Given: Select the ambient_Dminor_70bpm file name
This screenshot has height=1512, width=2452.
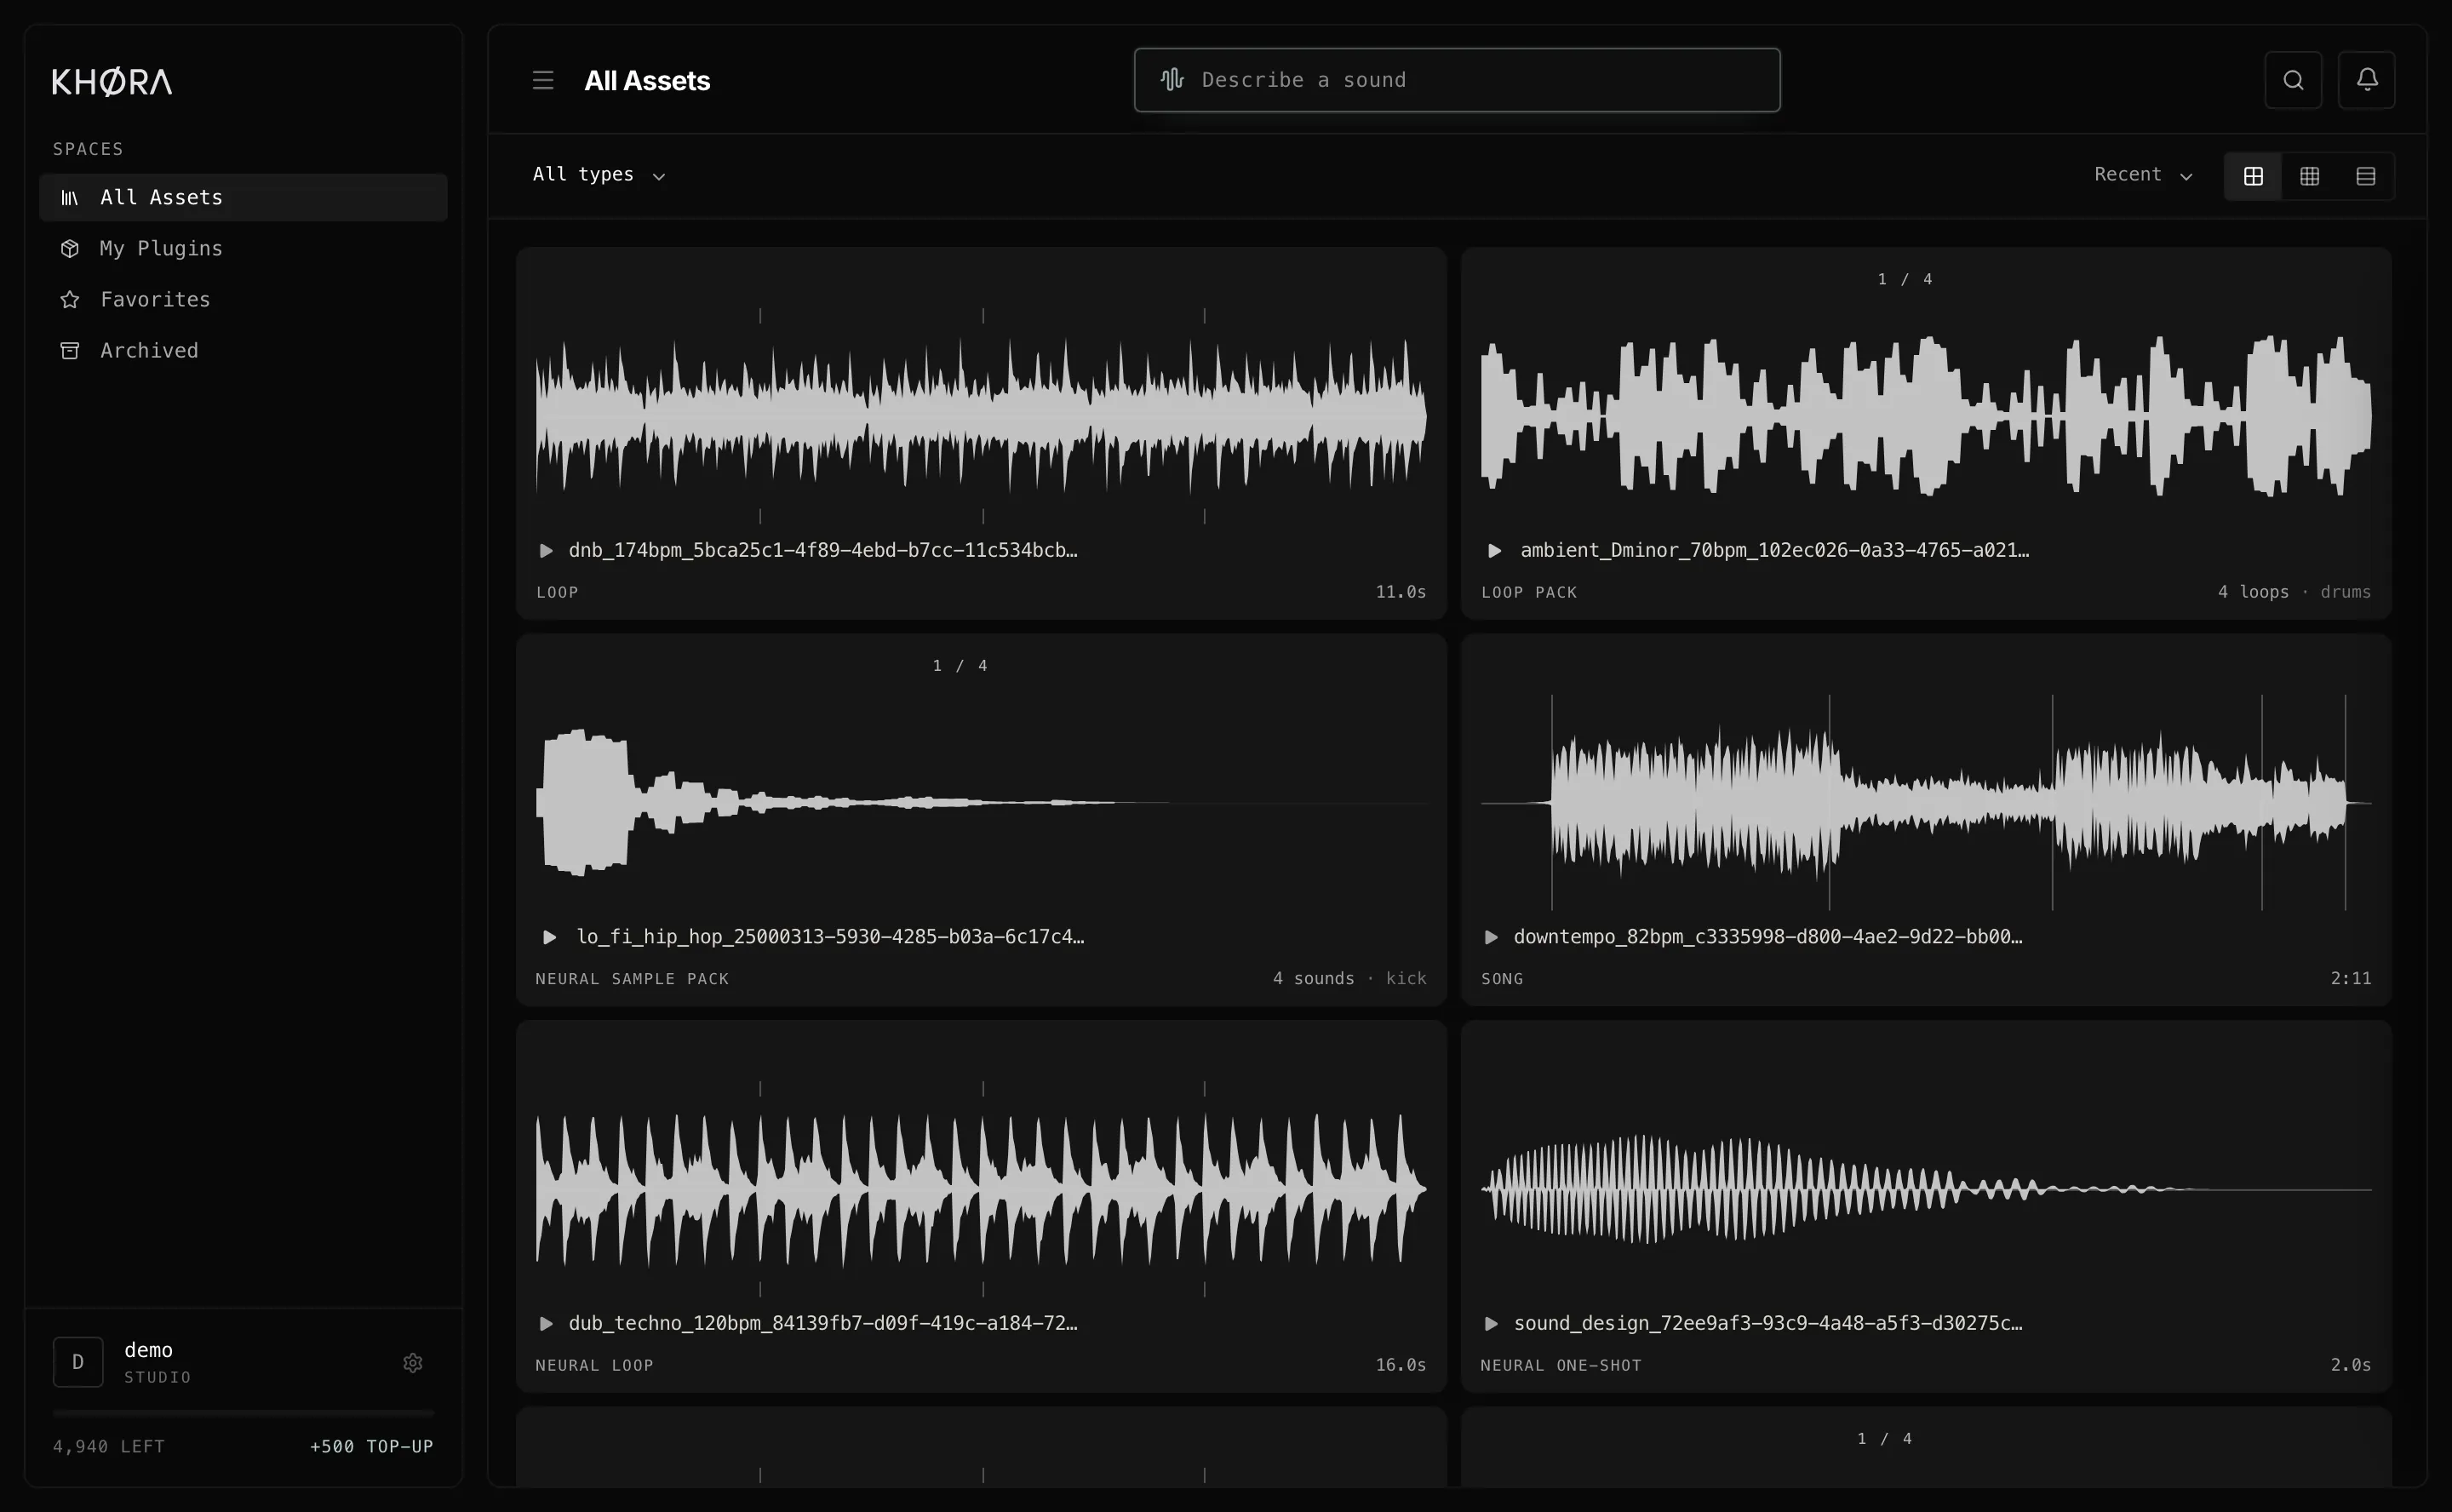Looking at the screenshot, I should pyautogui.click(x=1774, y=550).
